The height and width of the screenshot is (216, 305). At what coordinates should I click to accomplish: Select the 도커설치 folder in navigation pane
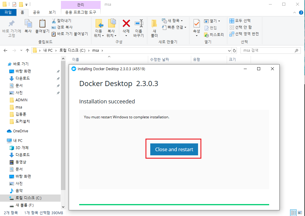[23, 121]
